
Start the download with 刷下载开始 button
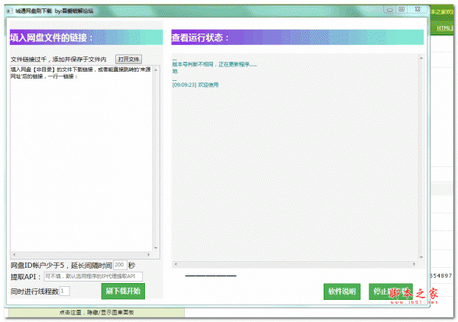(123, 291)
